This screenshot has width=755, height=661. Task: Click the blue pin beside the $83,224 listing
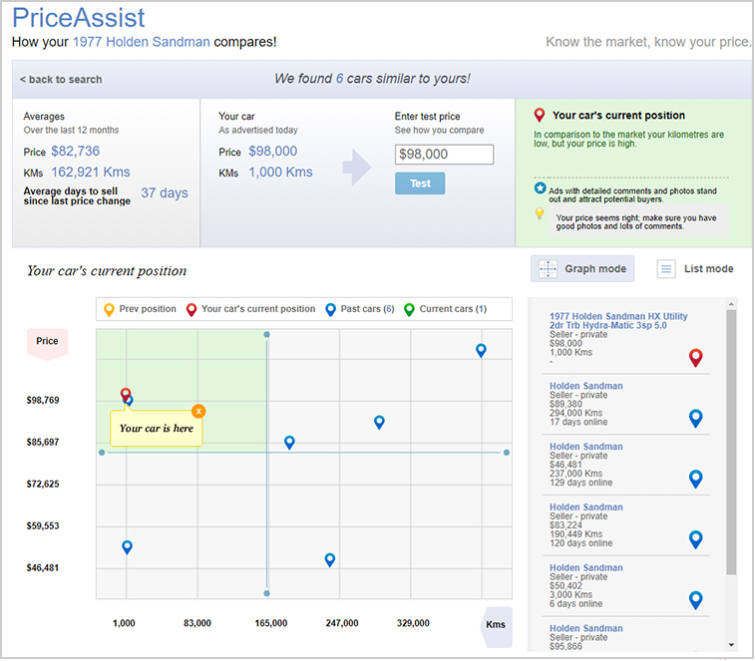(695, 539)
